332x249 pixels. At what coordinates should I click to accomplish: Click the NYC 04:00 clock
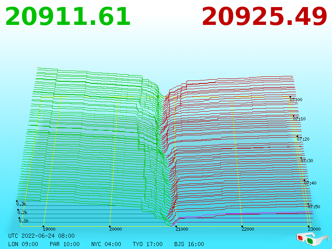(x=106, y=244)
